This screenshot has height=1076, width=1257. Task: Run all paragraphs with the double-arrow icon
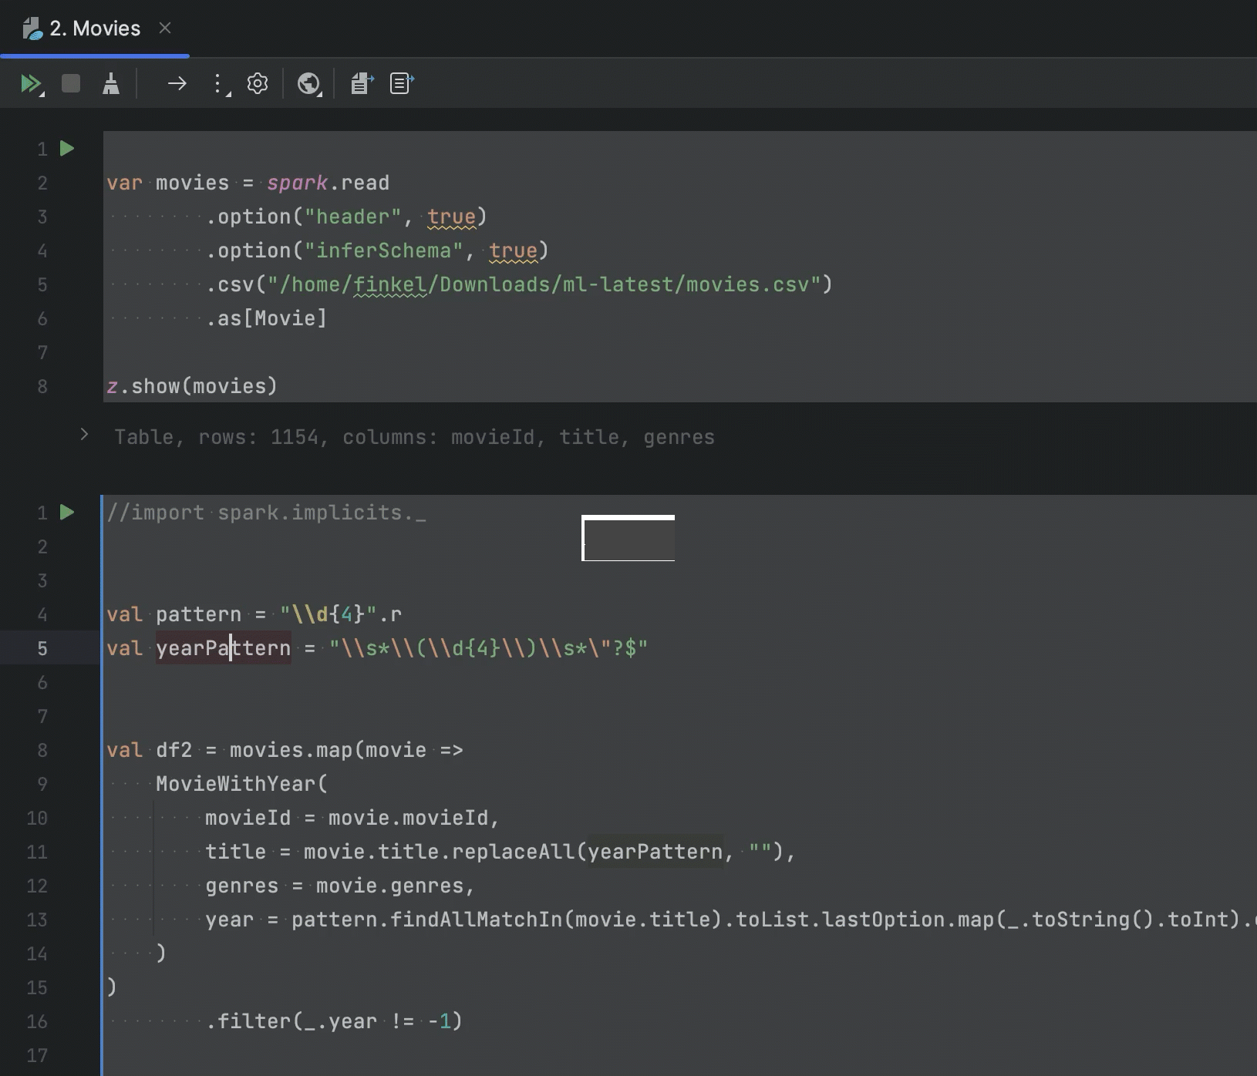coord(31,83)
